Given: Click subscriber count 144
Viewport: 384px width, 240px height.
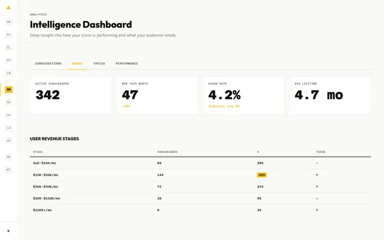Looking at the screenshot, I should coord(160,175).
